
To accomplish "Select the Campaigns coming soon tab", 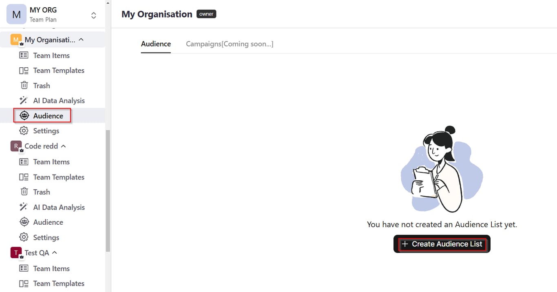I will [230, 44].
